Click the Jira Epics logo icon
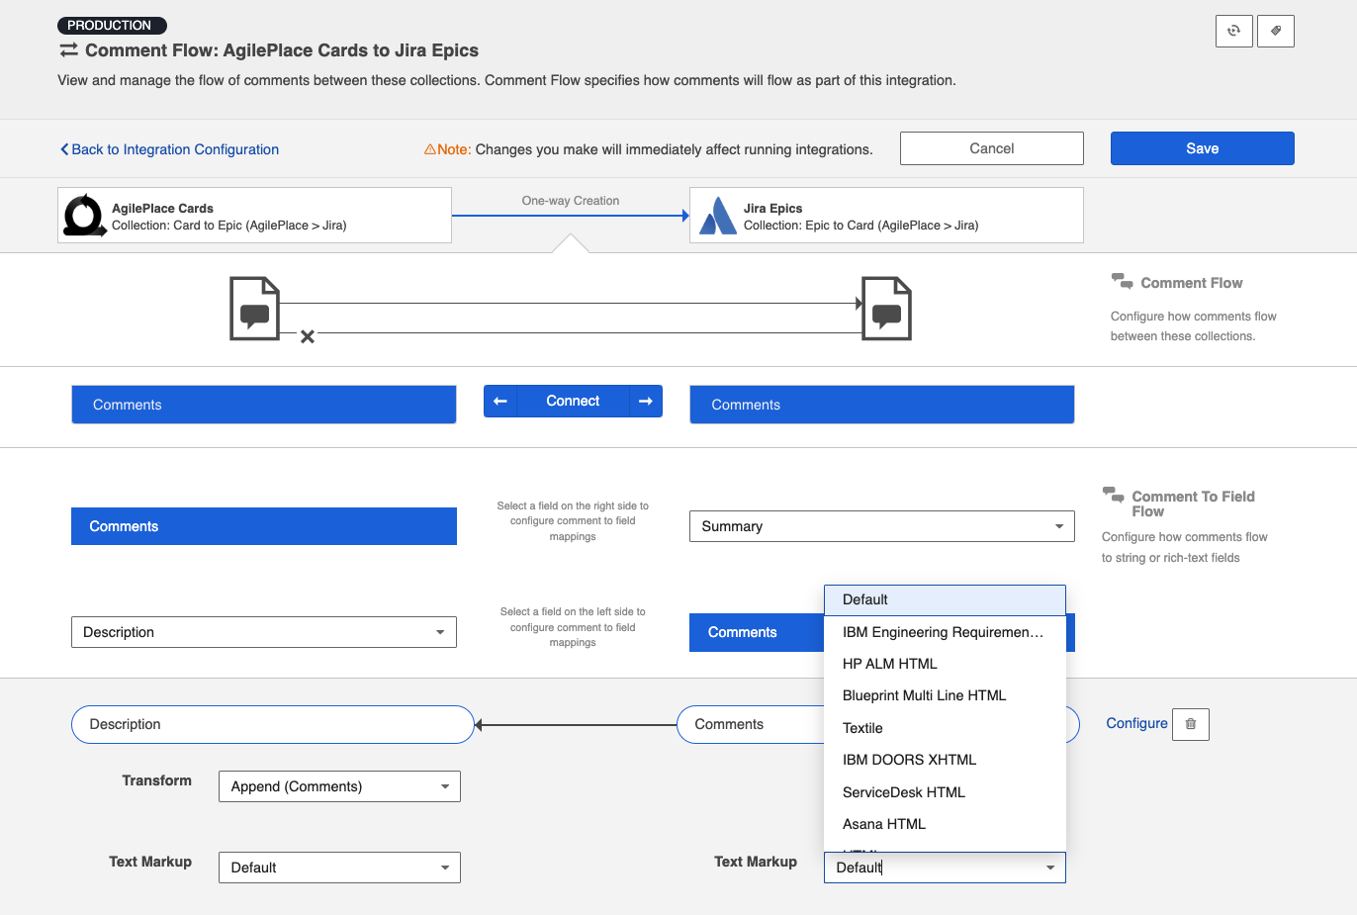Image resolution: width=1357 pixels, height=915 pixels. (718, 216)
